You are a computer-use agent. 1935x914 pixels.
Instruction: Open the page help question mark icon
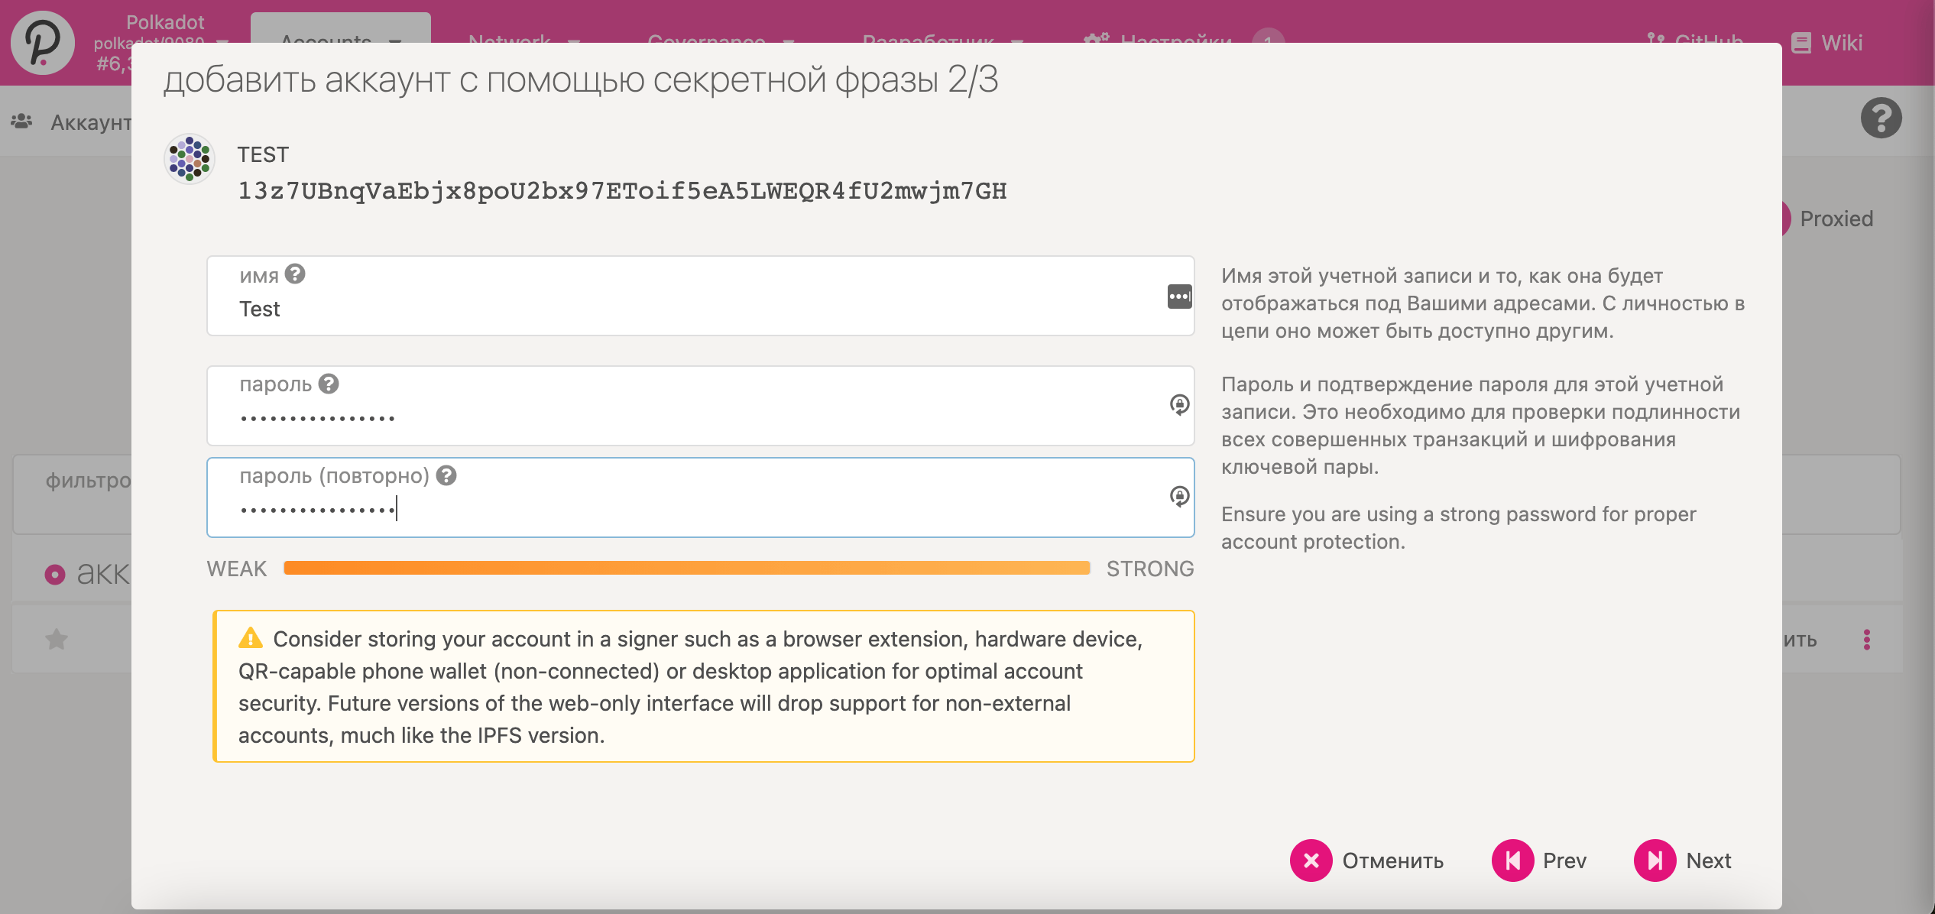(x=1881, y=118)
